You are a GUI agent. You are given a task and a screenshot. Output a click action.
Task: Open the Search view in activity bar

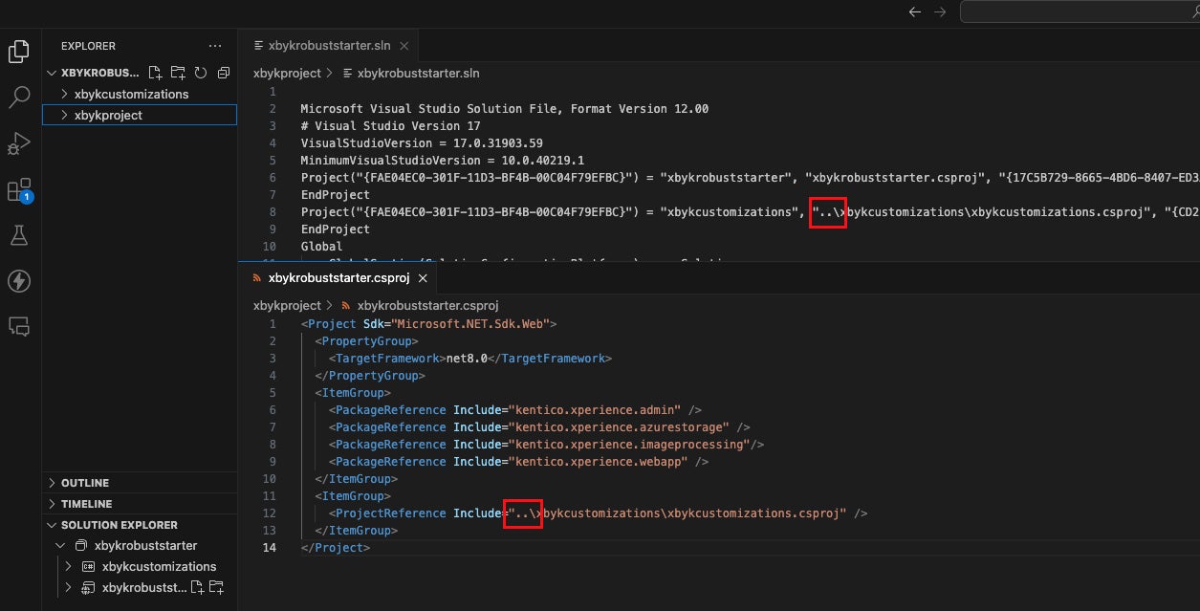coord(19,97)
